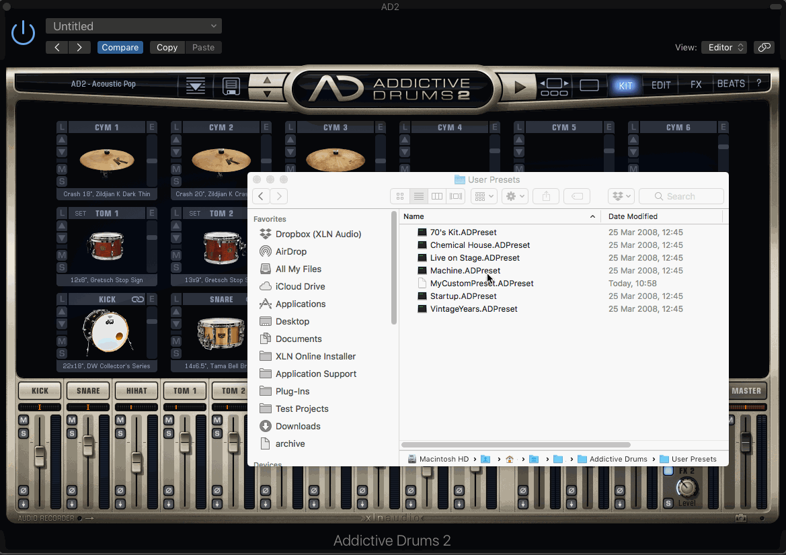Viewport: 786px width, 555px height.
Task: Click the E button on CYM 1
Action: tap(151, 127)
